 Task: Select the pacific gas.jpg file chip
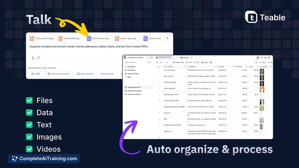(x=127, y=38)
